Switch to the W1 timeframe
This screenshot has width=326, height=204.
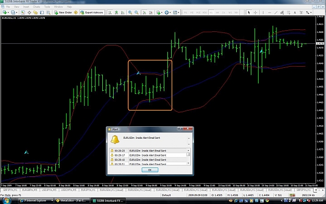[x=230, y=13]
